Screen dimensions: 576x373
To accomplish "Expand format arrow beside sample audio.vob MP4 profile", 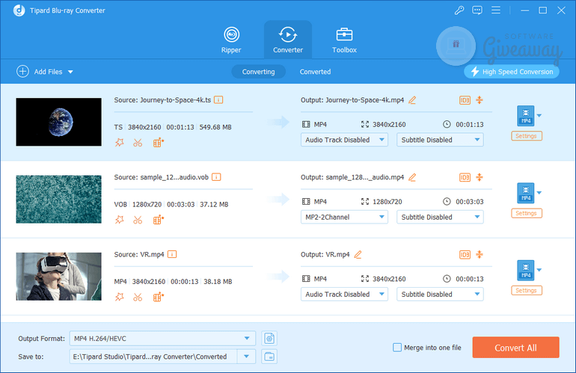I will 539,193.
